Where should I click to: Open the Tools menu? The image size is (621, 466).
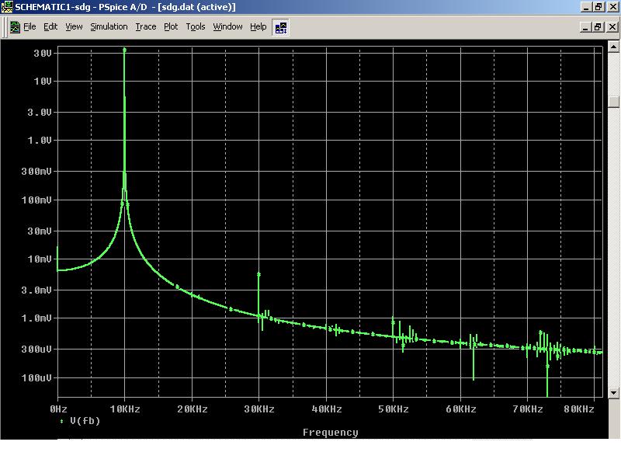pos(196,26)
